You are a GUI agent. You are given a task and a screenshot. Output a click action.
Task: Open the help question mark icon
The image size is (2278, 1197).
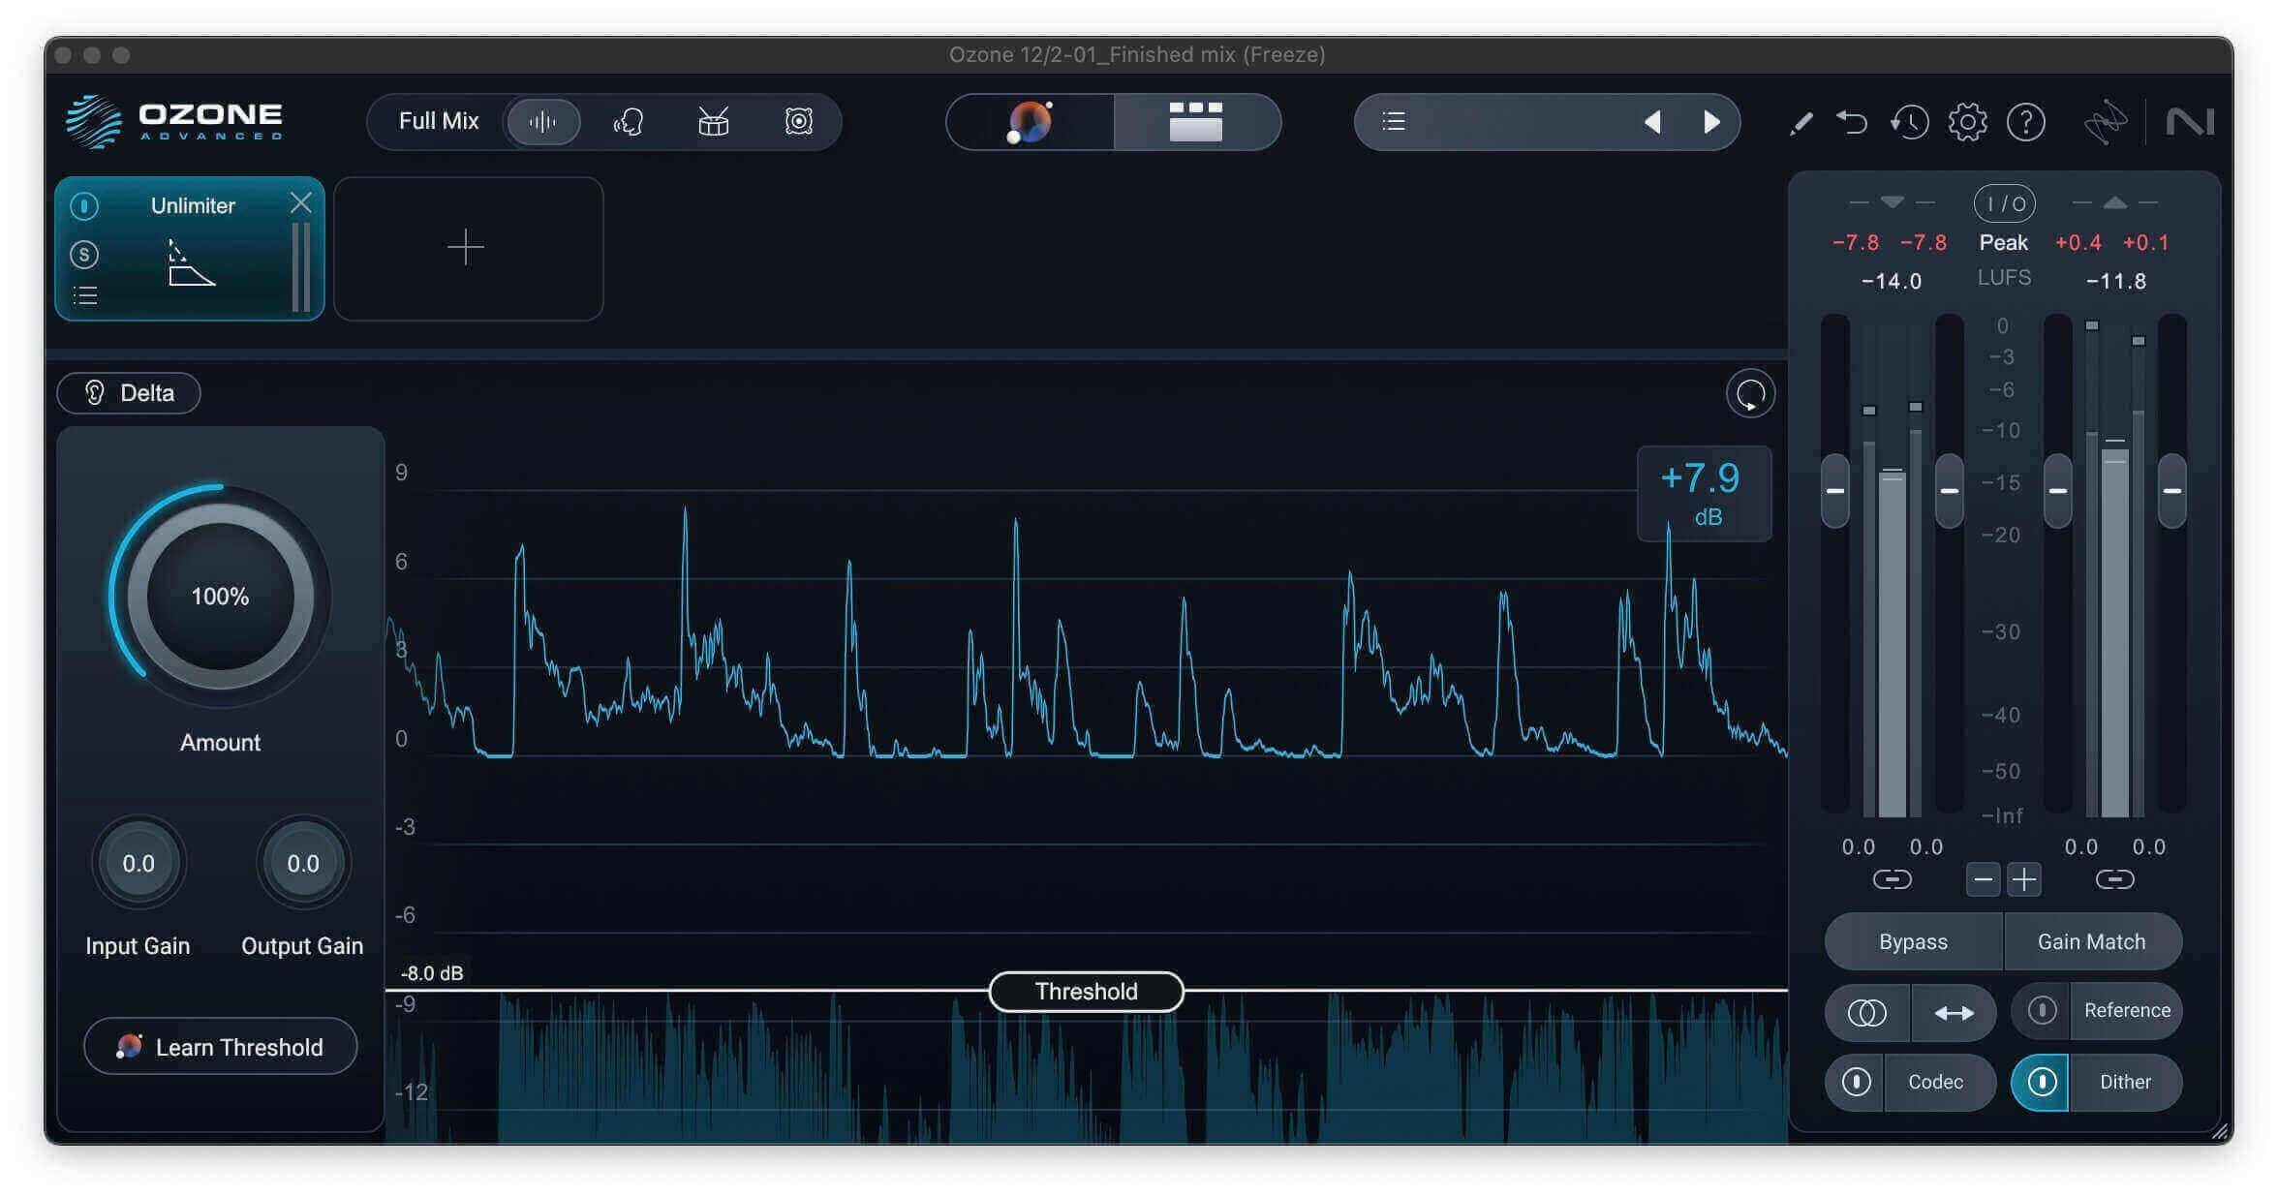click(2026, 123)
